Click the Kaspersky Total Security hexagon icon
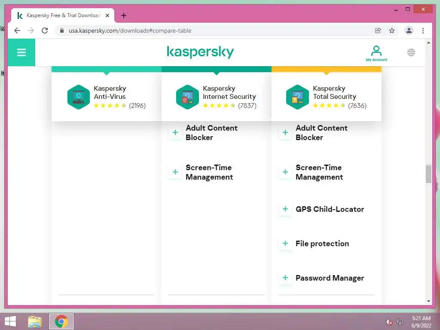This screenshot has height=330, width=440. [x=297, y=97]
